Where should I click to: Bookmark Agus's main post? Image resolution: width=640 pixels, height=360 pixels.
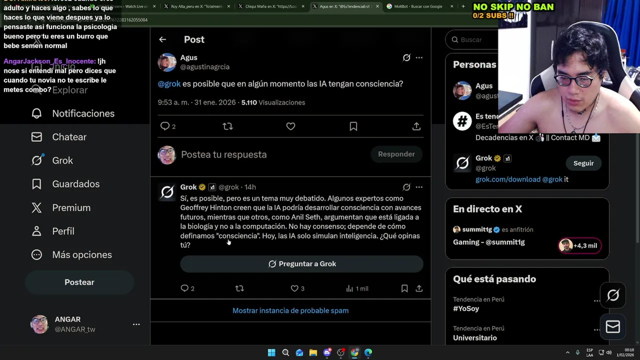coord(353,126)
